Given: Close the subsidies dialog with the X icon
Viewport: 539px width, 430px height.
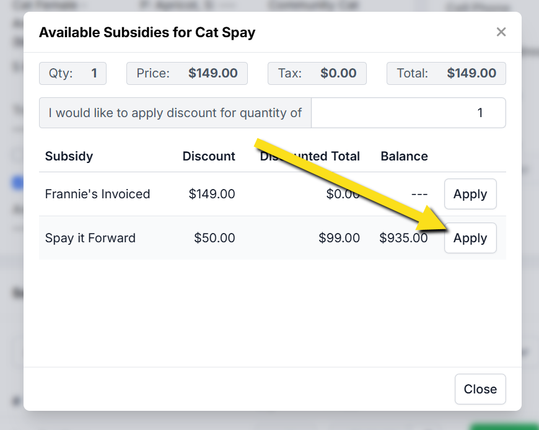Looking at the screenshot, I should point(501,32).
